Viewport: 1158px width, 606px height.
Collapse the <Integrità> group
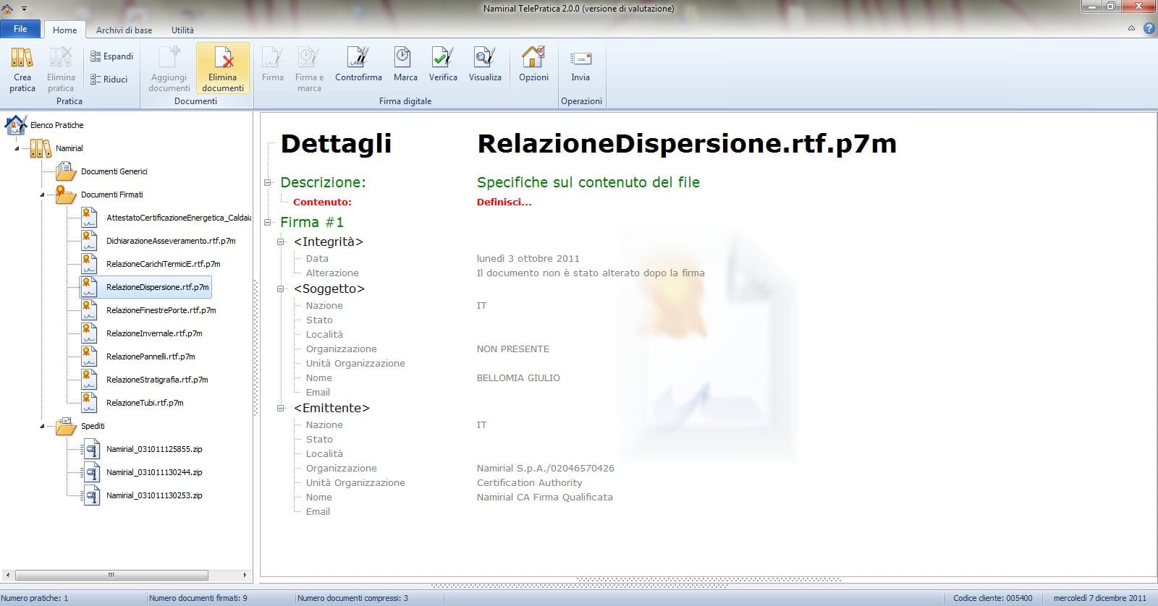[x=281, y=242]
